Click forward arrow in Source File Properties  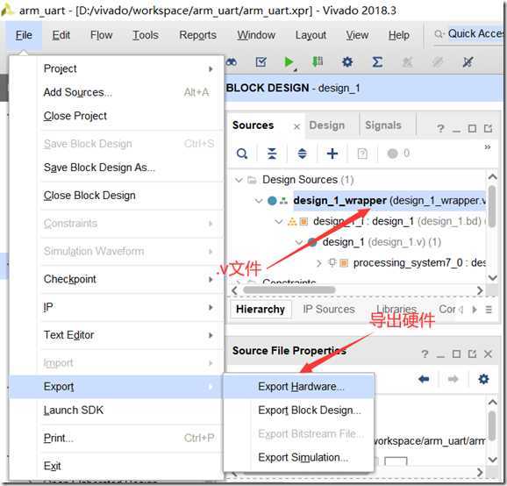[453, 379]
